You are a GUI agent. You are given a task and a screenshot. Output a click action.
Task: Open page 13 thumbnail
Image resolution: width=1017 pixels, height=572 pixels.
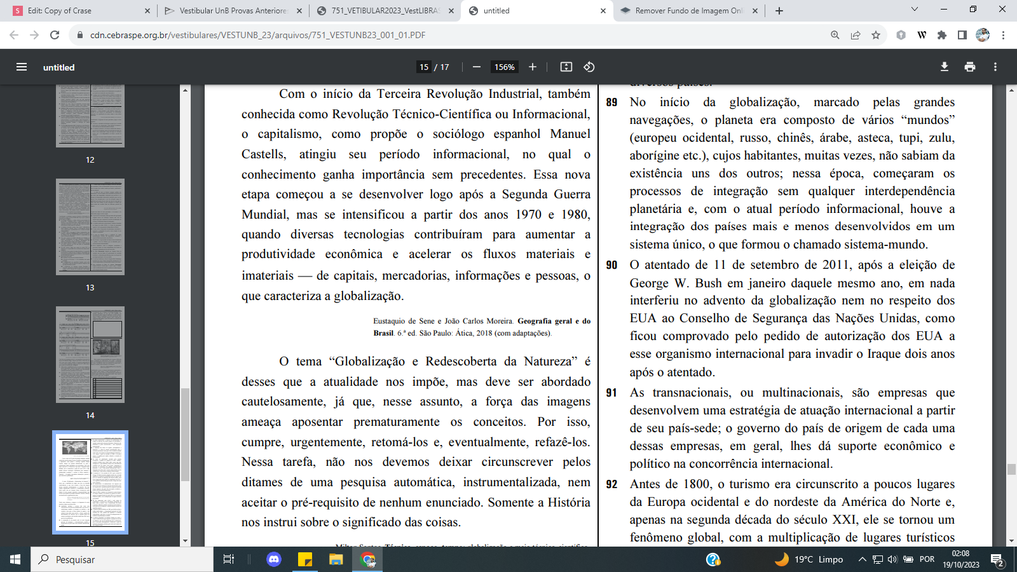(90, 227)
